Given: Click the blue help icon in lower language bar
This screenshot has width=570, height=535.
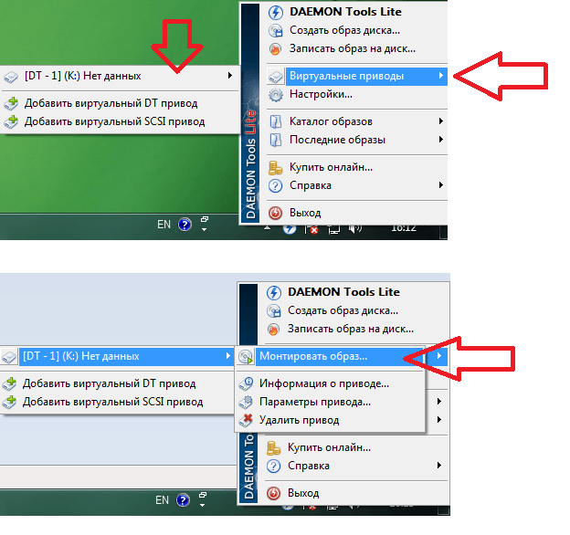Looking at the screenshot, I should click(x=183, y=500).
